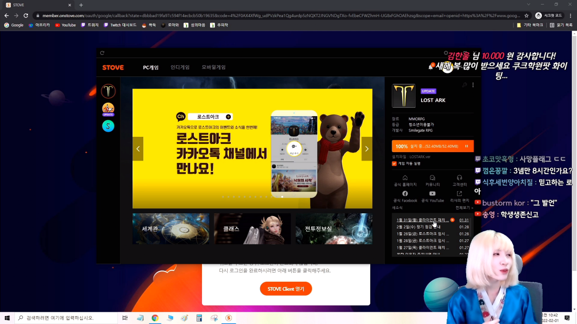Screen dimensions: 577x324
Task: Open the STOVE client settings gear
Action: pos(446,53)
